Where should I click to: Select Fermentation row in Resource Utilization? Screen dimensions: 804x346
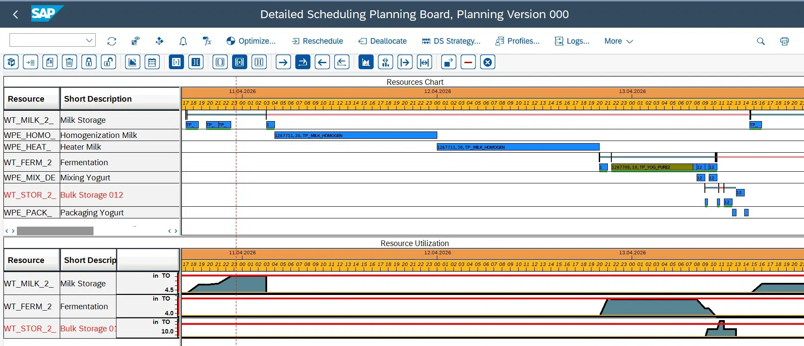point(92,306)
